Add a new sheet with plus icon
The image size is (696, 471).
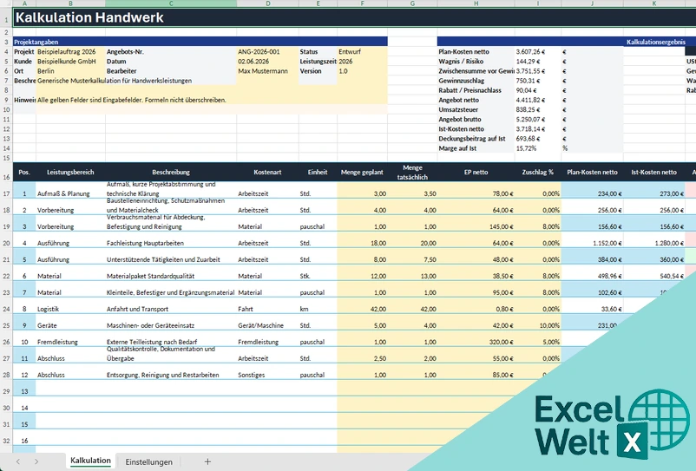(207, 461)
